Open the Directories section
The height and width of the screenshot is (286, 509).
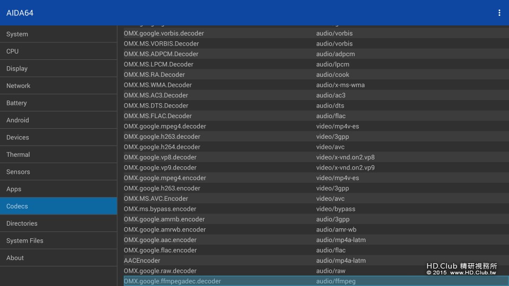(58, 223)
